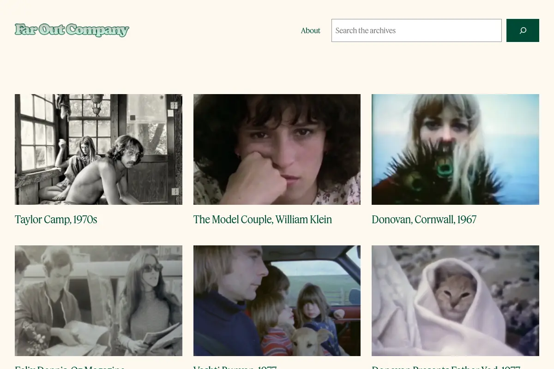Follow the Donovan, Cornwall, 1967 title link
554x369 pixels.
coord(424,220)
